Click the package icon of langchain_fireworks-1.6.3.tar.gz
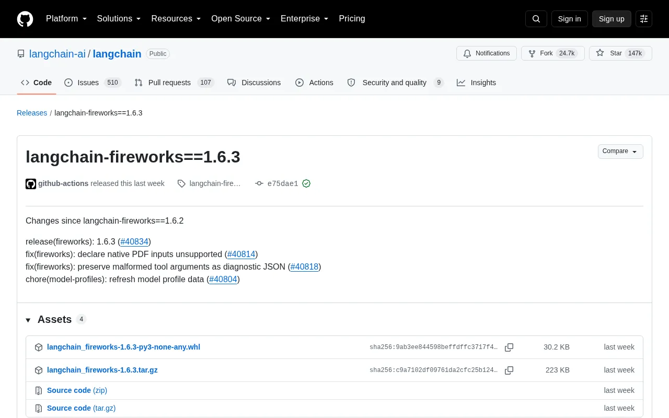Viewport: 669px width, 418px height. (x=39, y=370)
